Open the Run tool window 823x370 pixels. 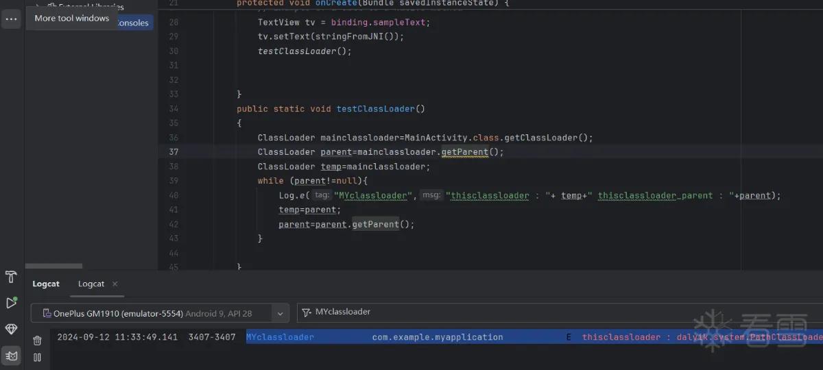click(11, 303)
